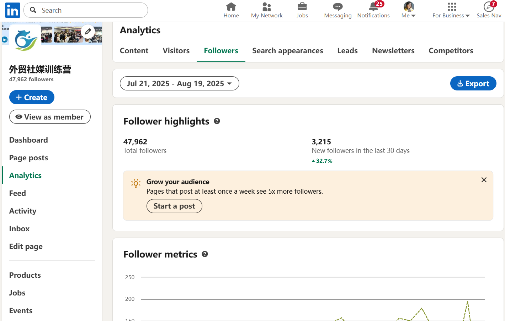This screenshot has width=505, height=321.
Task: Expand the For Business menu
Action: pos(451,10)
